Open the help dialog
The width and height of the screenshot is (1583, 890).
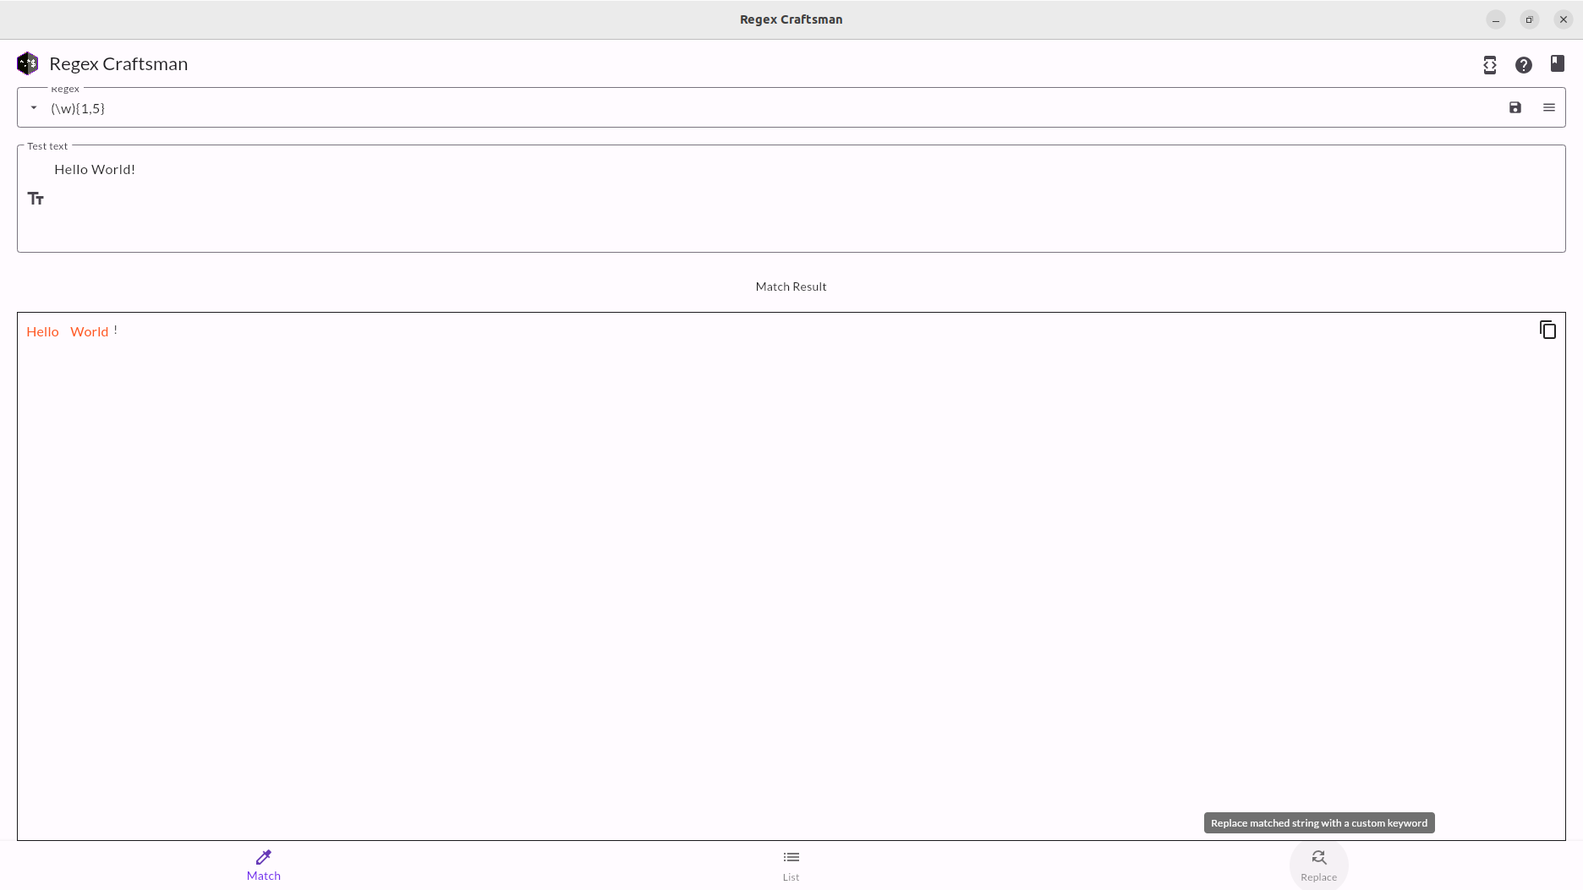click(x=1523, y=64)
